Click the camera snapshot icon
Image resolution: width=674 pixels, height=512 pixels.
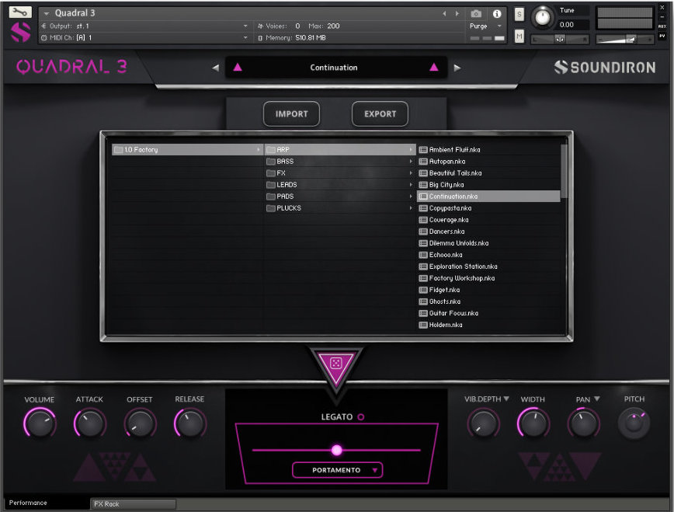tap(474, 12)
